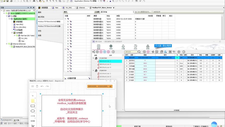Select 符号配置 in device tree
Viewport: 225px width, 127px height.
[x=19, y=30]
